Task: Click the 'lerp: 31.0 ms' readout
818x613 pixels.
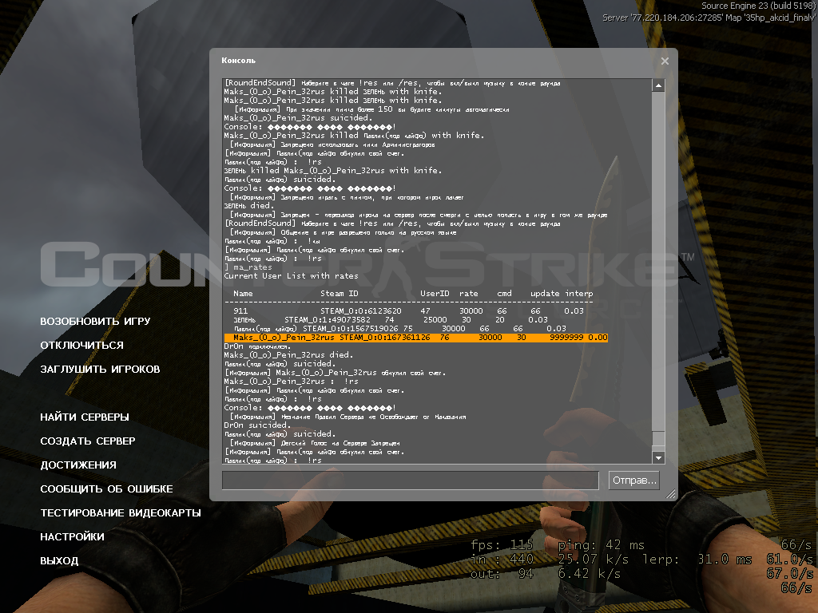Action: [697, 560]
